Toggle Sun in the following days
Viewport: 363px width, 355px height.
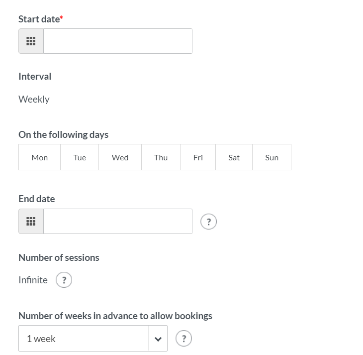coord(272,157)
